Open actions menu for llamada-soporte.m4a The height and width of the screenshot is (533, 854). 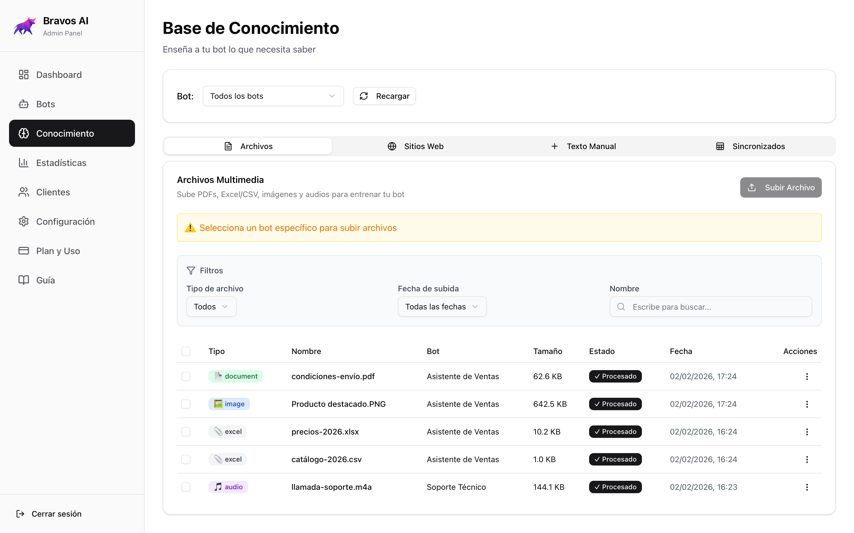click(807, 487)
